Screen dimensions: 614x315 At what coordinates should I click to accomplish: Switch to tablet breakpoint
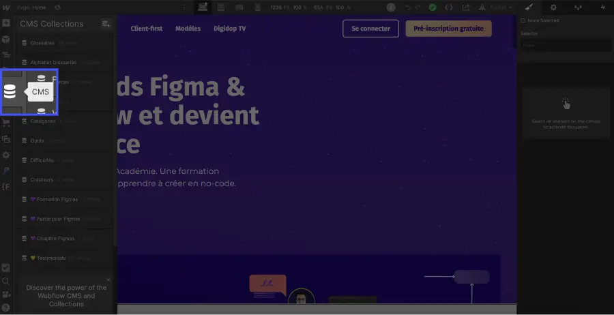pos(221,7)
